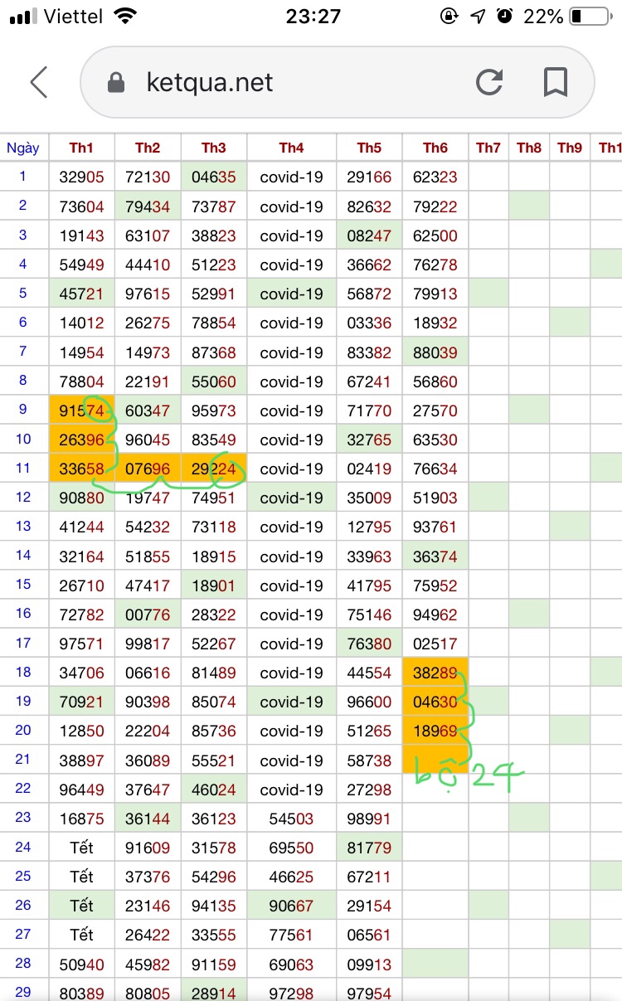Tap the highlighted cell 29224 in Th3
The image size is (622, 1001).
tap(213, 469)
